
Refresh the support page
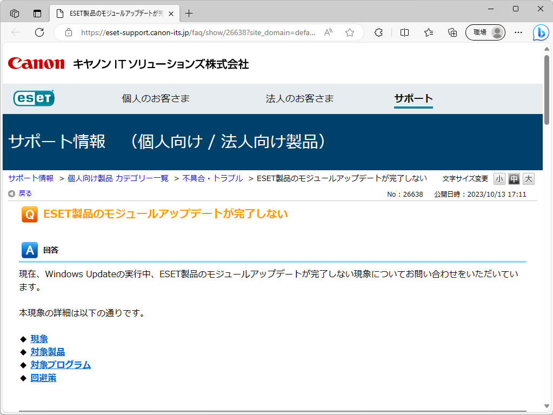[39, 32]
